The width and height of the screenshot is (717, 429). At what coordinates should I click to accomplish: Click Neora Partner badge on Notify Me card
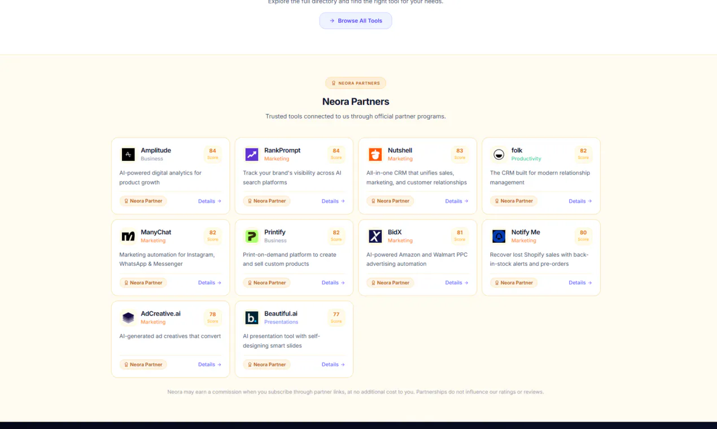tap(514, 283)
